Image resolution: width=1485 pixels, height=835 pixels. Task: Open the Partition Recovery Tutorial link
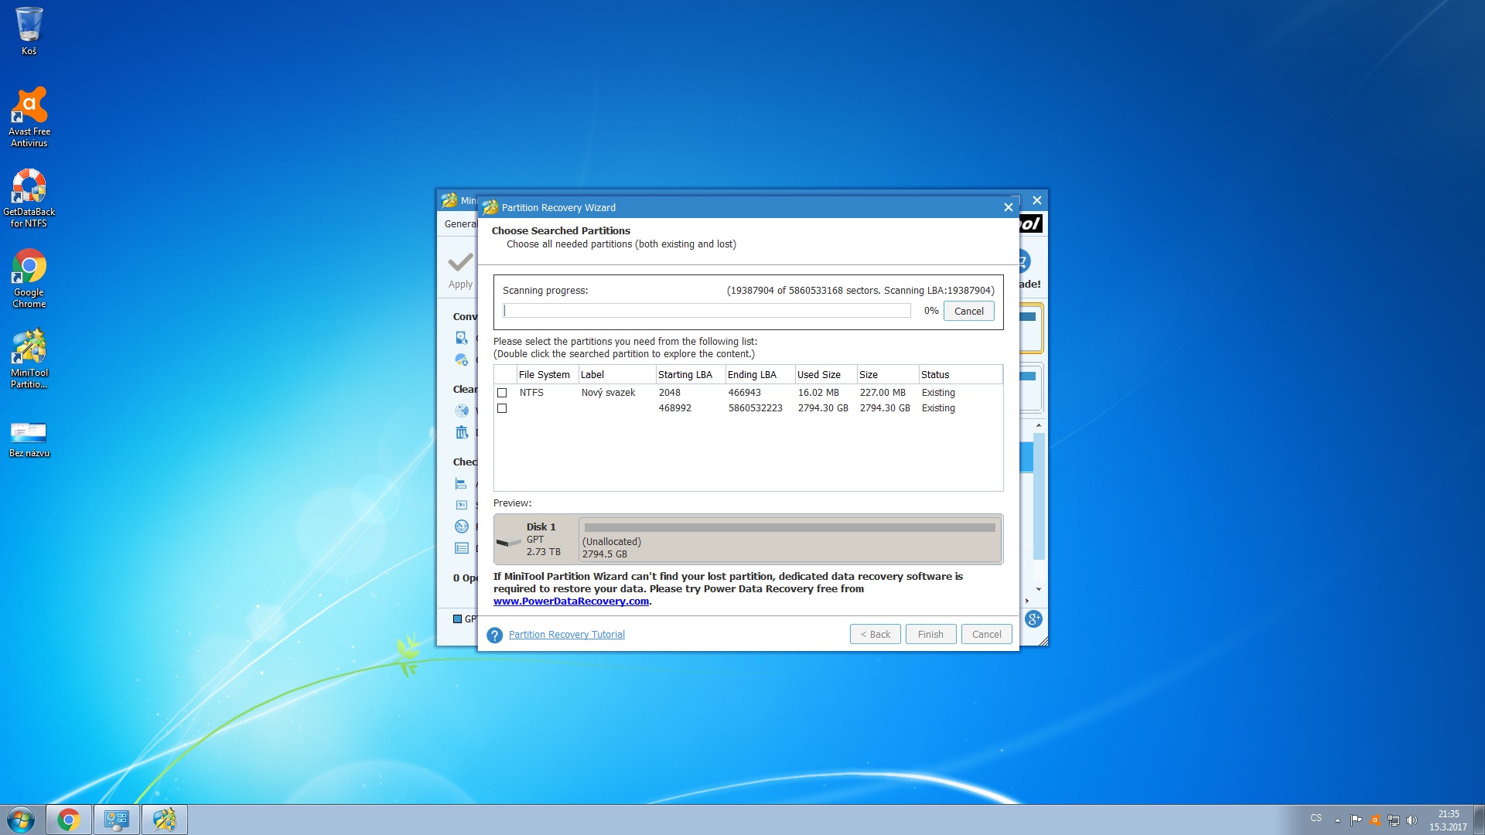(566, 635)
